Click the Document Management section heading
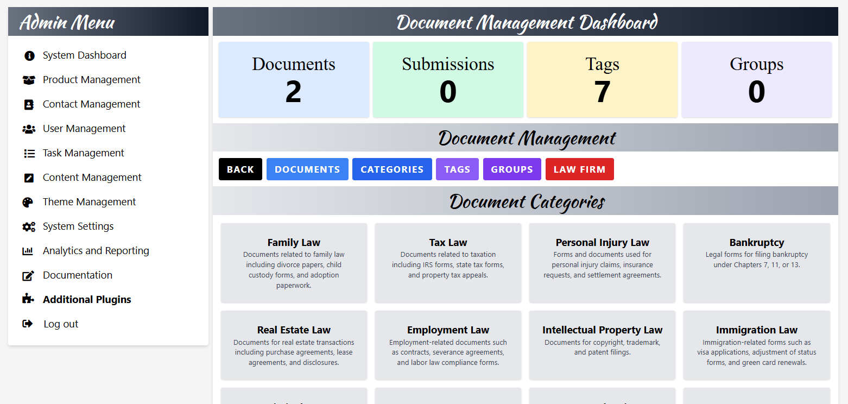 click(x=527, y=138)
